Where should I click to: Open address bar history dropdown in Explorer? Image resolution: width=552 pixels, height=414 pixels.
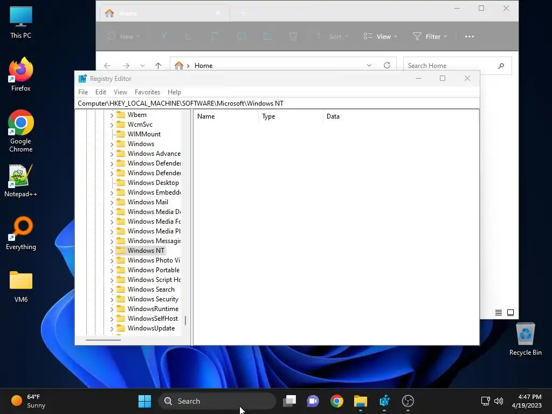(x=369, y=65)
